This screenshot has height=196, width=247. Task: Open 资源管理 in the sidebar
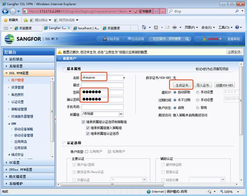click(x=18, y=87)
